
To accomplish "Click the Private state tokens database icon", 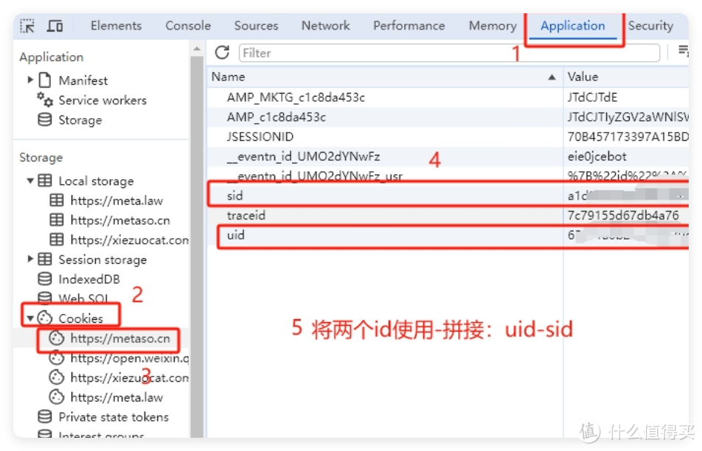I will [x=45, y=416].
